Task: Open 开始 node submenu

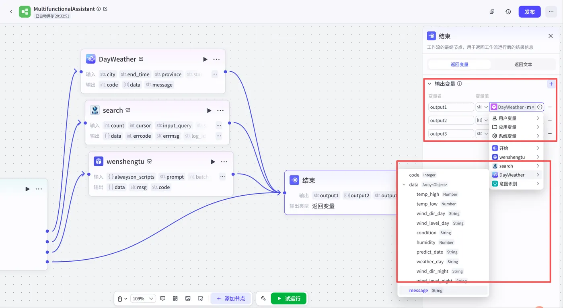Action: click(516, 148)
